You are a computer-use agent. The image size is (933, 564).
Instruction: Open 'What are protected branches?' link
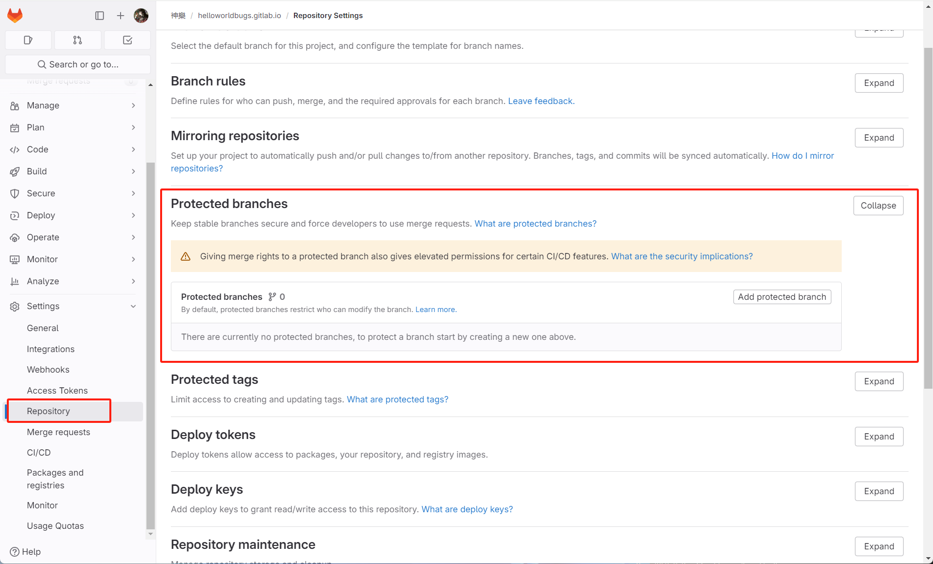tap(535, 224)
